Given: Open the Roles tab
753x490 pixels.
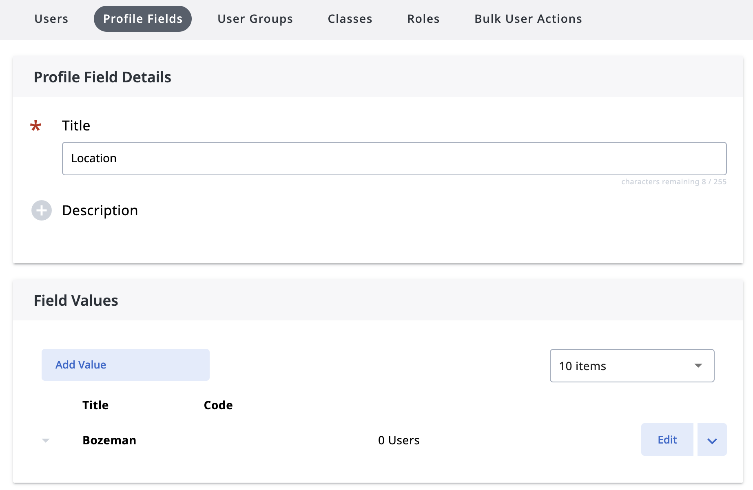Looking at the screenshot, I should 423,19.
